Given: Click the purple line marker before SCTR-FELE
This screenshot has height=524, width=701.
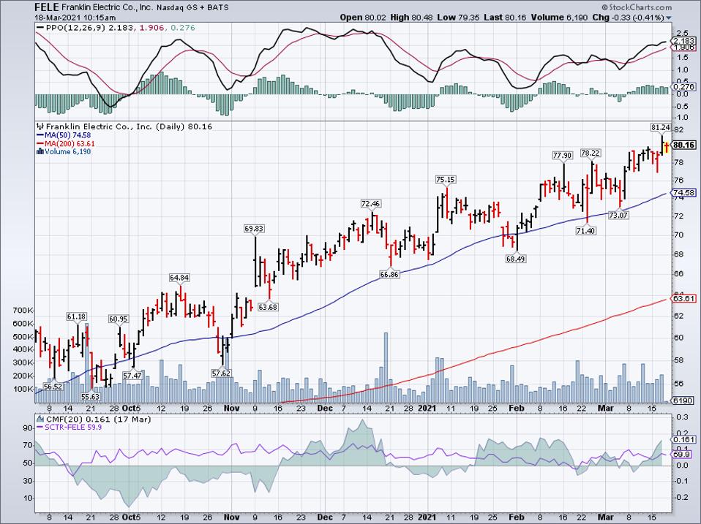Looking at the screenshot, I should [x=40, y=427].
